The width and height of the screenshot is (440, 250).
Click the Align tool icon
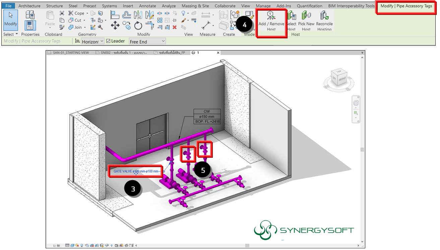(x=115, y=14)
